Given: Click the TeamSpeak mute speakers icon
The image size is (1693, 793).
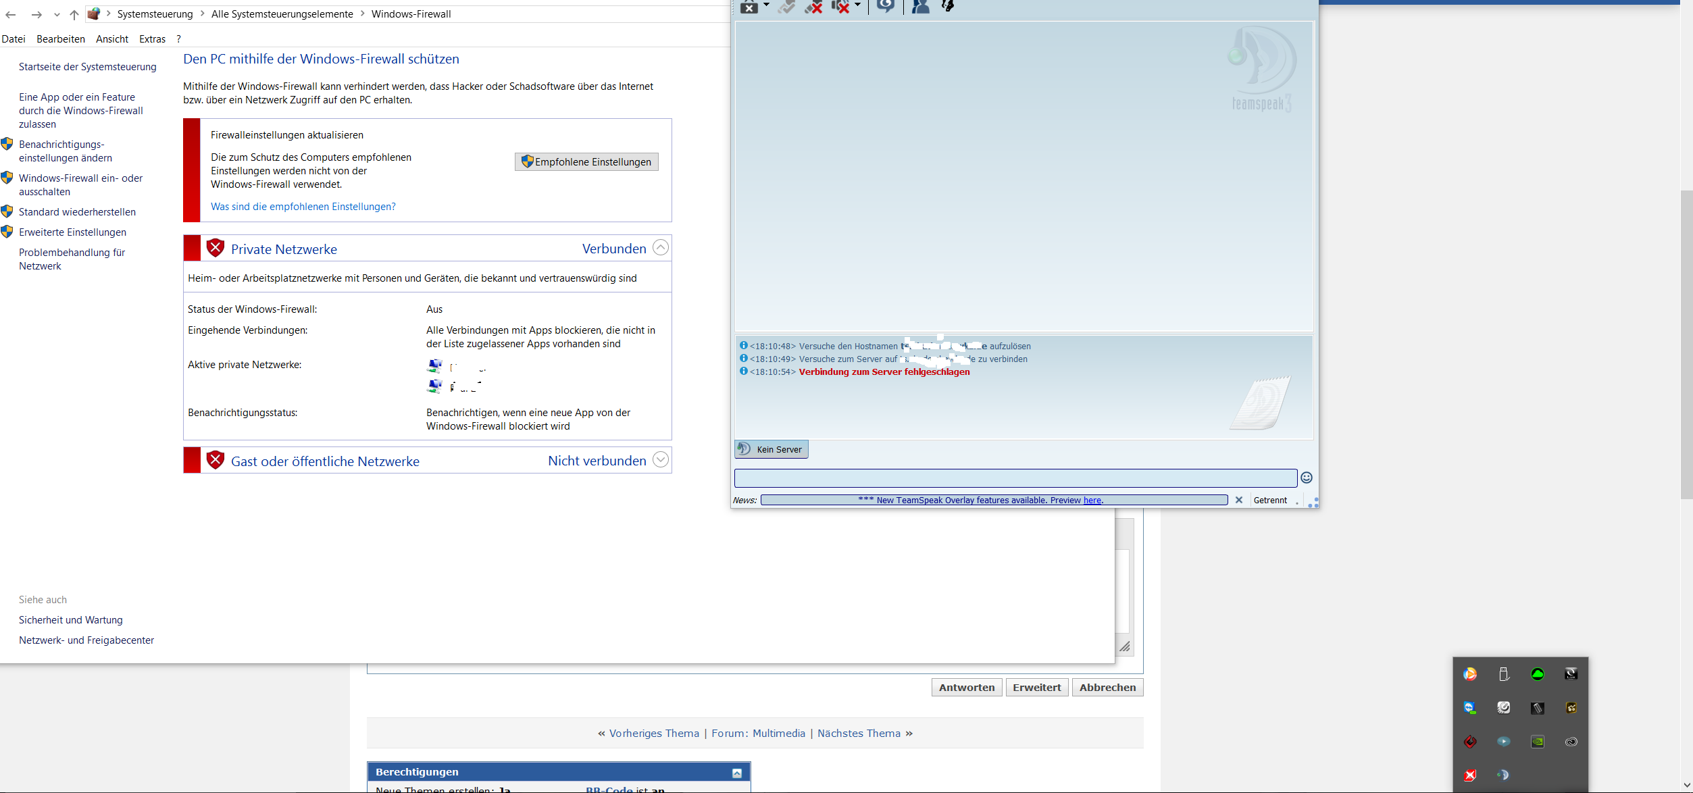Looking at the screenshot, I should click(840, 7).
